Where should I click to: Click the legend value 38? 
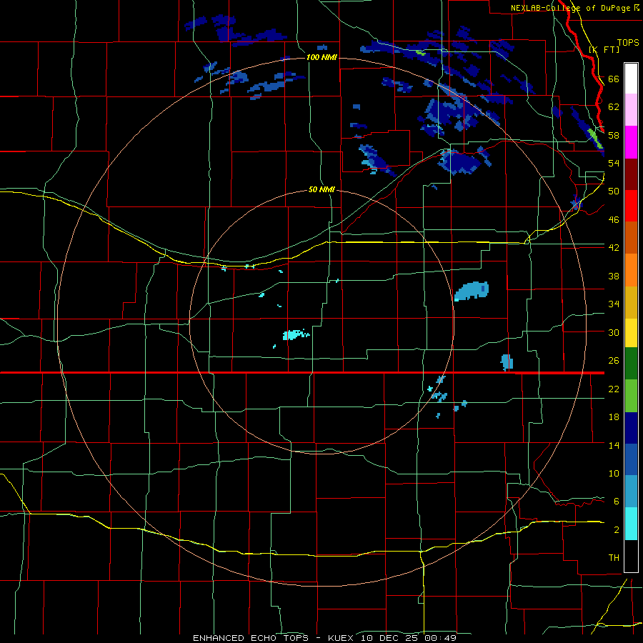(x=614, y=276)
